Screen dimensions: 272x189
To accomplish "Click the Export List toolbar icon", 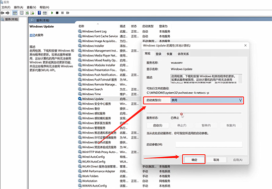I will pos(32,13).
